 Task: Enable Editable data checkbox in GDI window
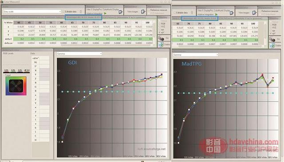click(63, 11)
